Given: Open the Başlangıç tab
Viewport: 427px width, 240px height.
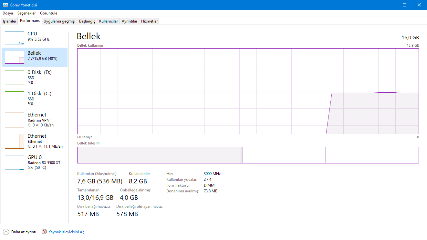Looking at the screenshot, I should 87,21.
